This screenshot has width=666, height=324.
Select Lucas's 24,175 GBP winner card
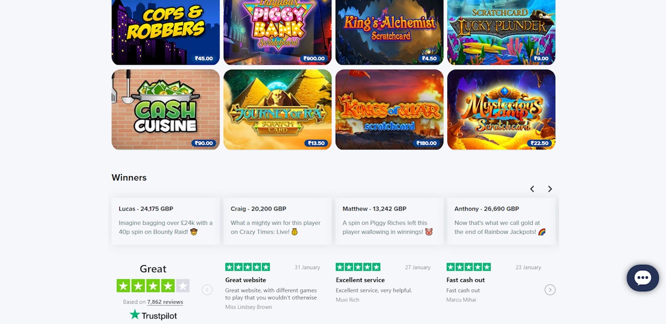165,221
